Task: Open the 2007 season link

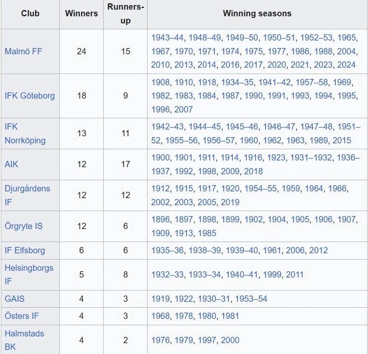Action: coord(184,110)
